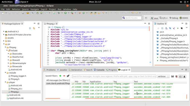Switch to the Javadoc tab

coord(62,70)
